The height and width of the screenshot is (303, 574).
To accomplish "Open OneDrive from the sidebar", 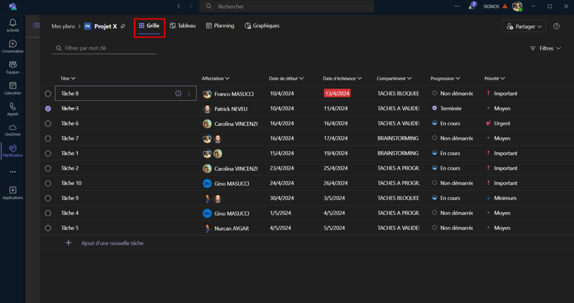I will [13, 130].
